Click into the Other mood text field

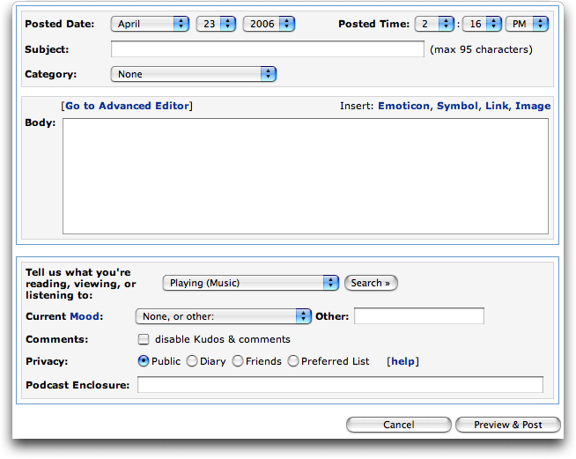tap(419, 316)
